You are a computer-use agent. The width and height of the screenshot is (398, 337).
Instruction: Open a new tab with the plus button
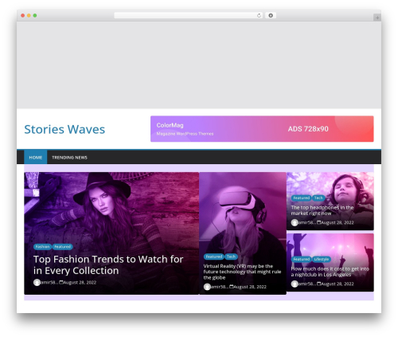coord(377,18)
